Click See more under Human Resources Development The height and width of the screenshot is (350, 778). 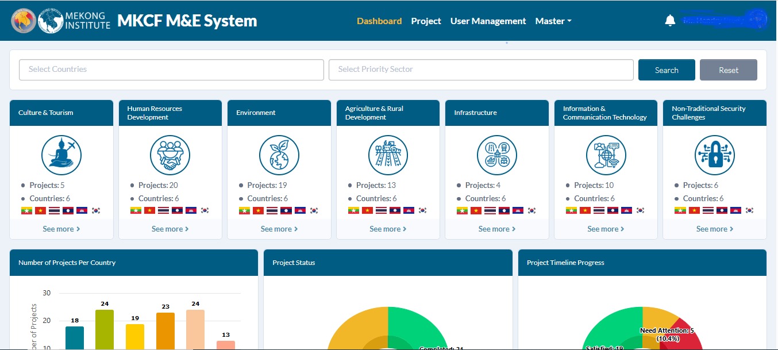170,229
